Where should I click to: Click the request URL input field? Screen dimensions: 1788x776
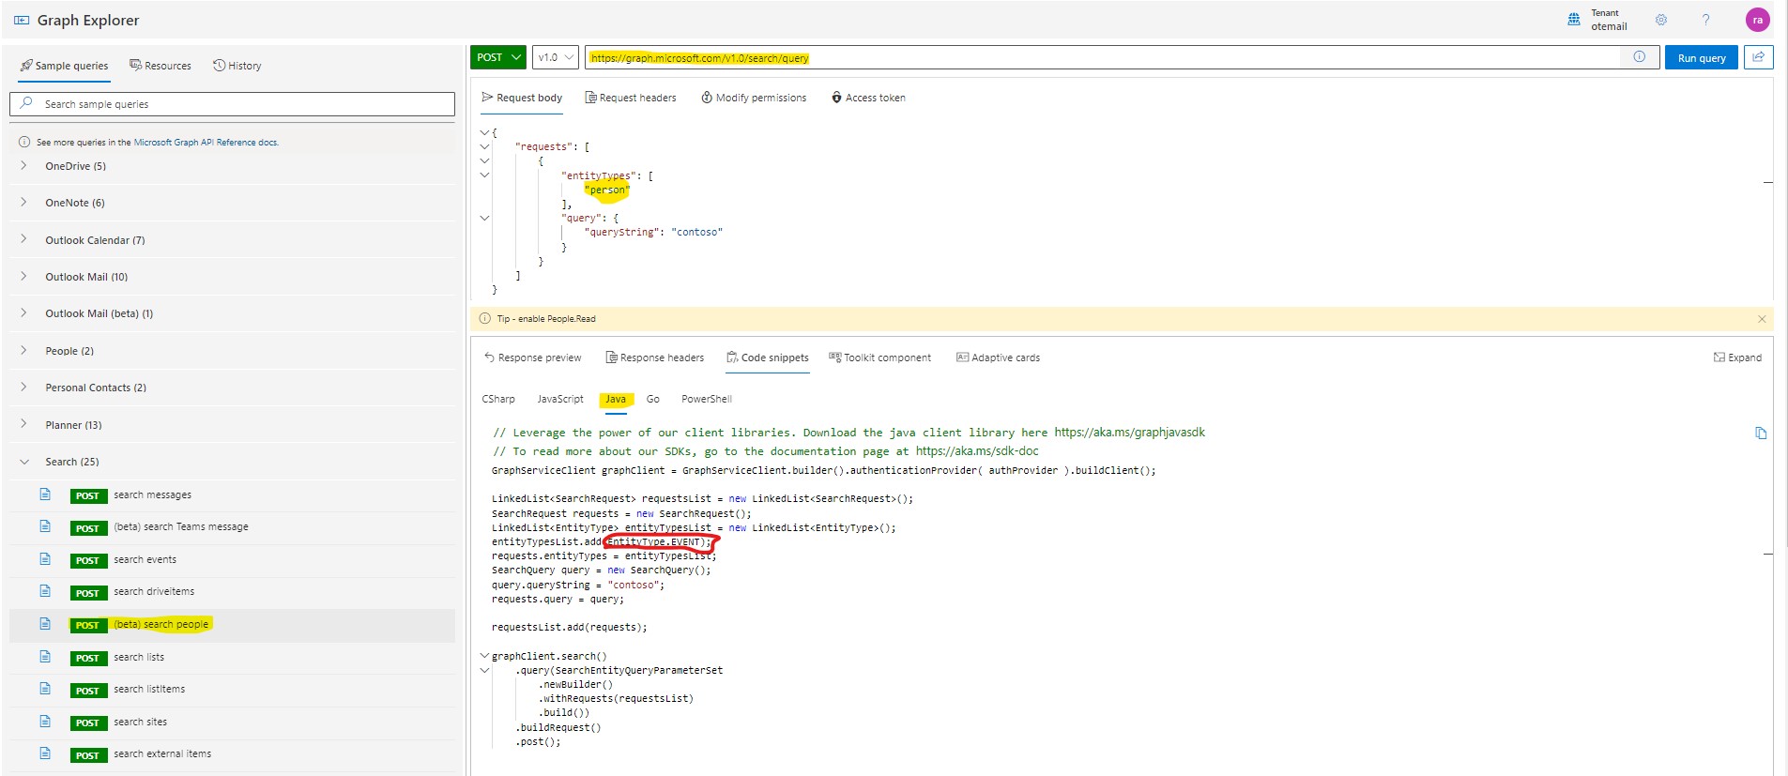(1103, 57)
